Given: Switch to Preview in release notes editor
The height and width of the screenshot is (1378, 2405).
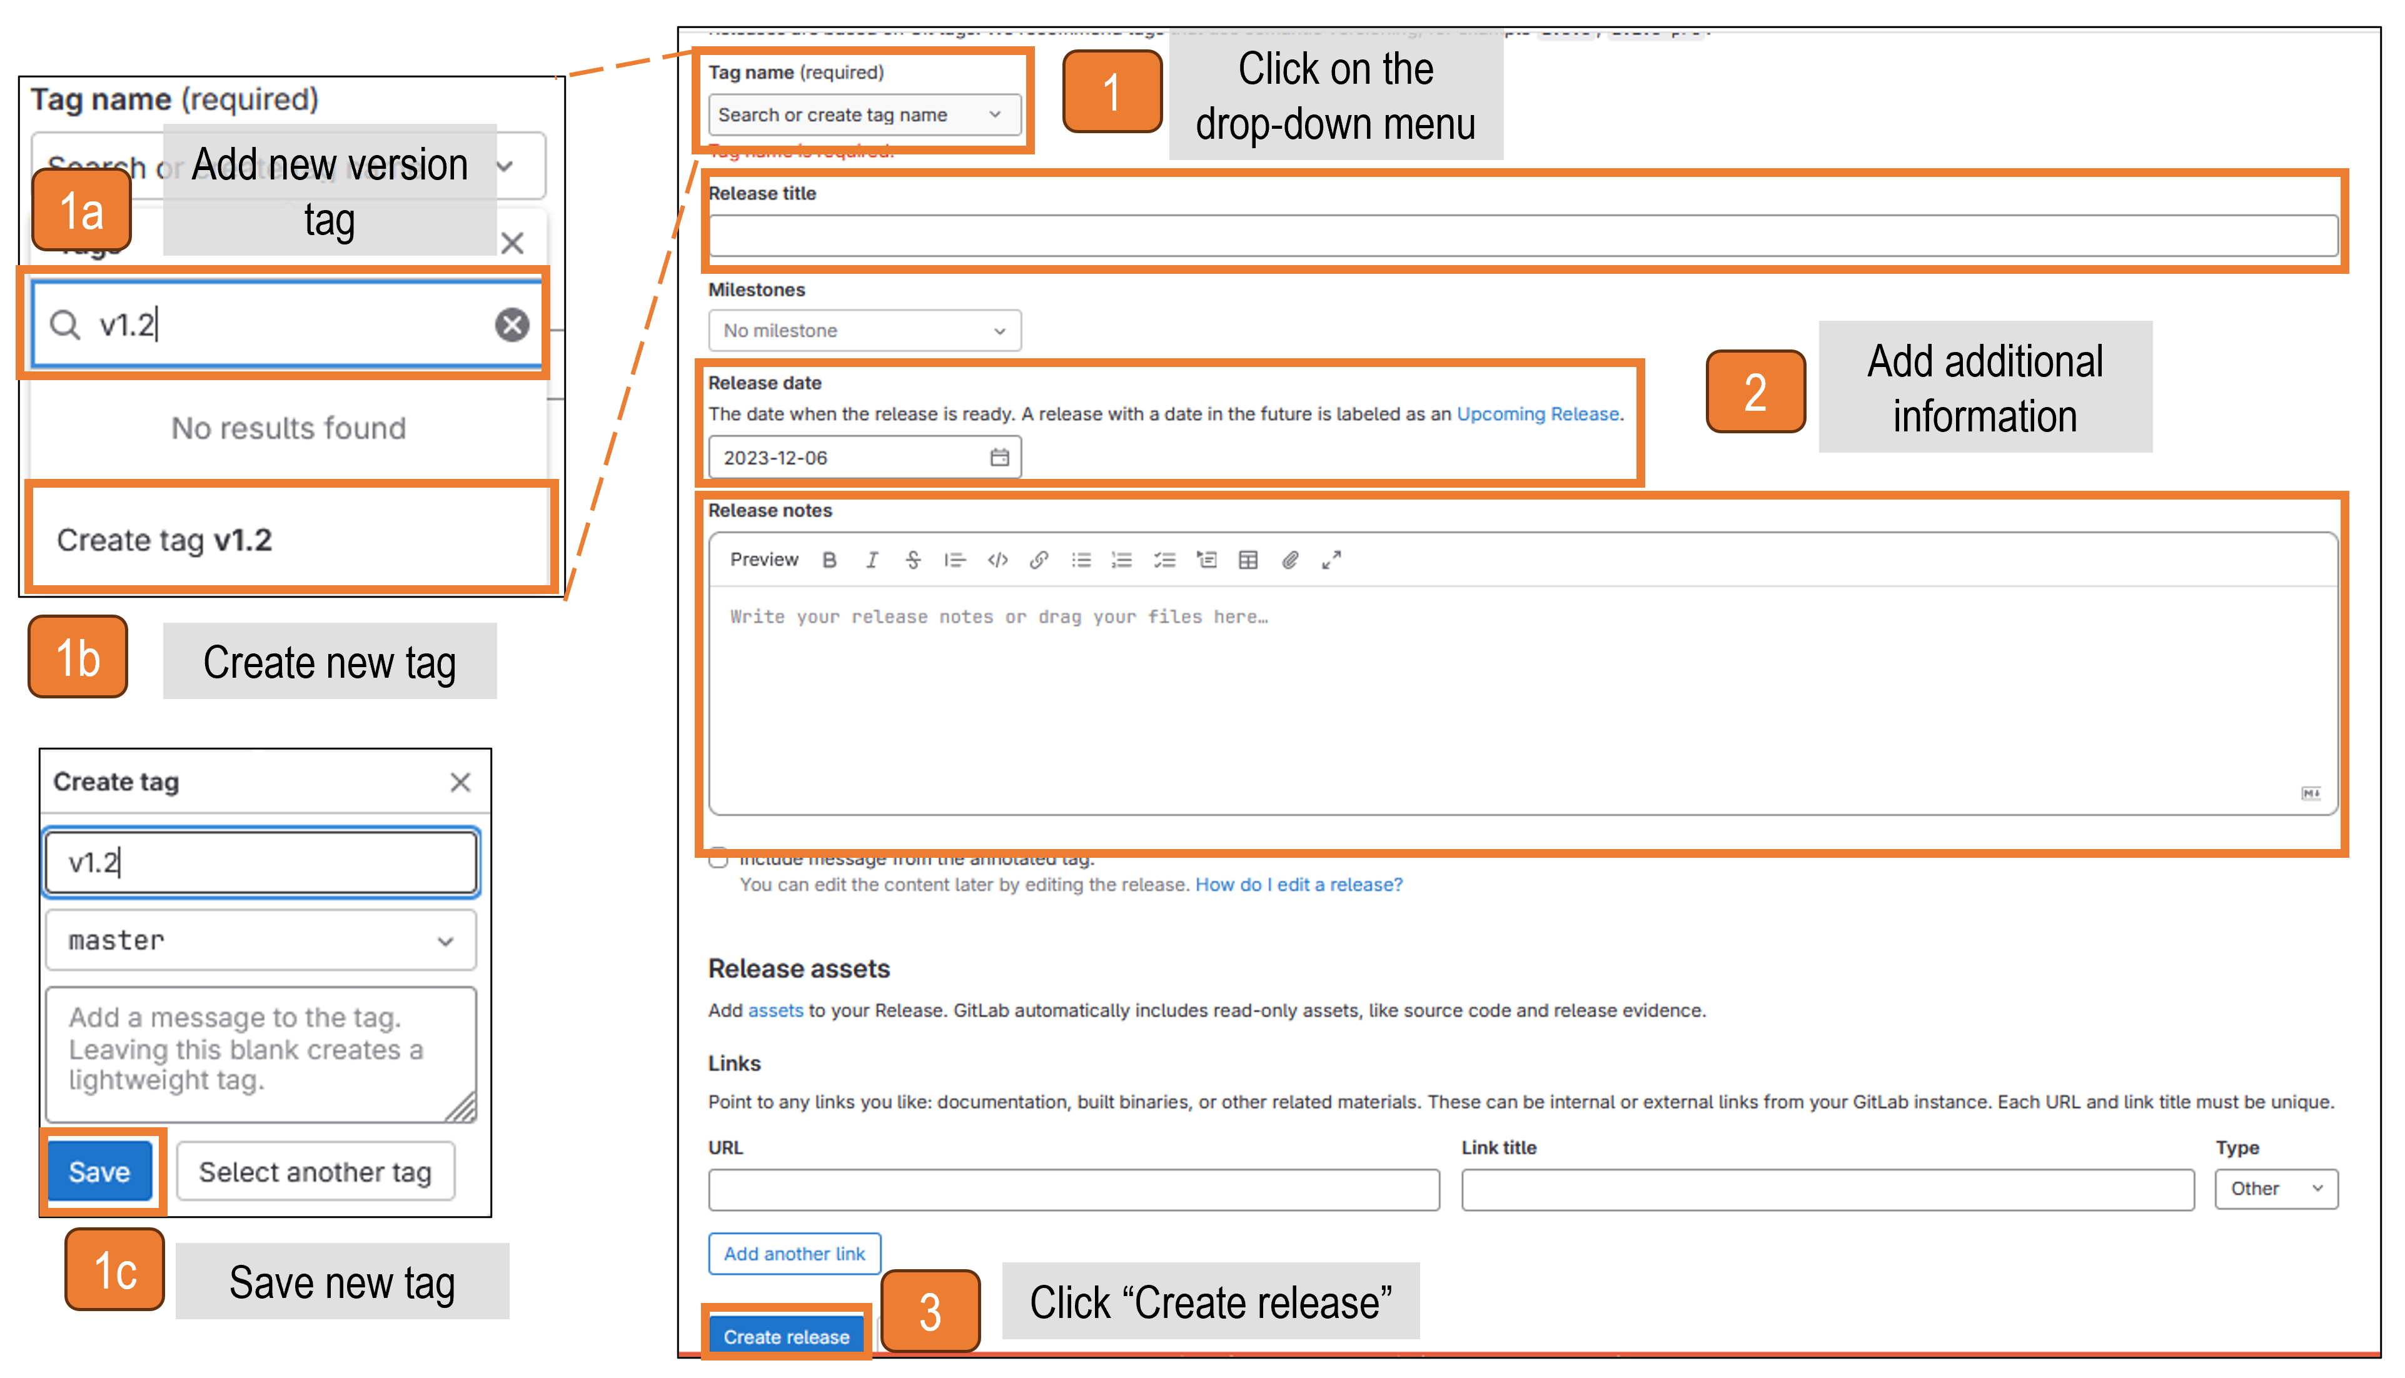Looking at the screenshot, I should pos(764,560).
